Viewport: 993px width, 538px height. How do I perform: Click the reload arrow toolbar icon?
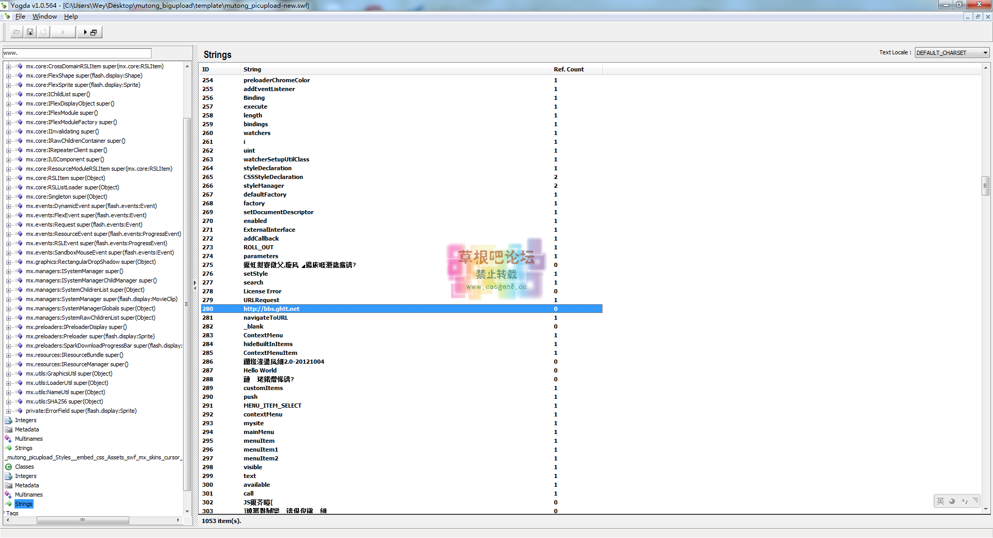(43, 32)
